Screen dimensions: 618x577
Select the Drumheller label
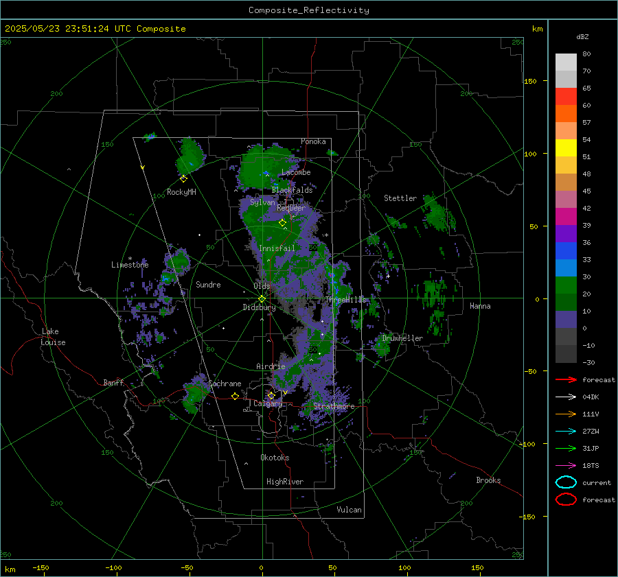coord(402,338)
